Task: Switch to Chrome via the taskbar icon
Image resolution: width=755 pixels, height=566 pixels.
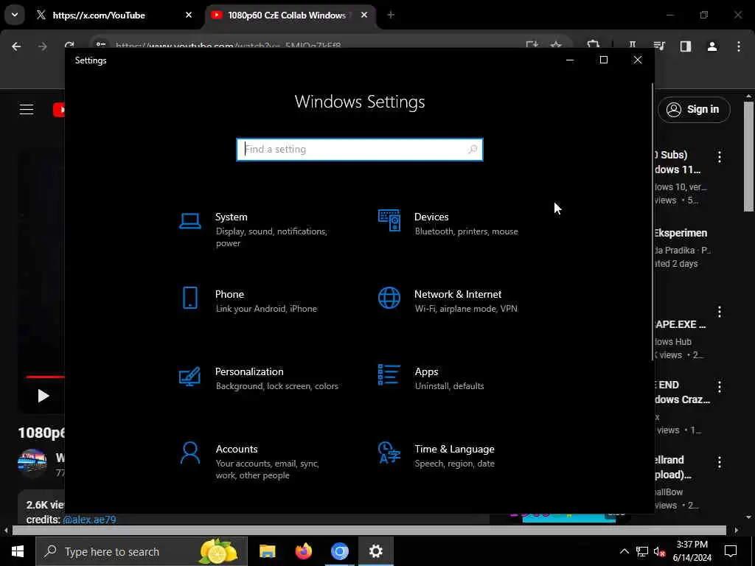Action: click(339, 551)
